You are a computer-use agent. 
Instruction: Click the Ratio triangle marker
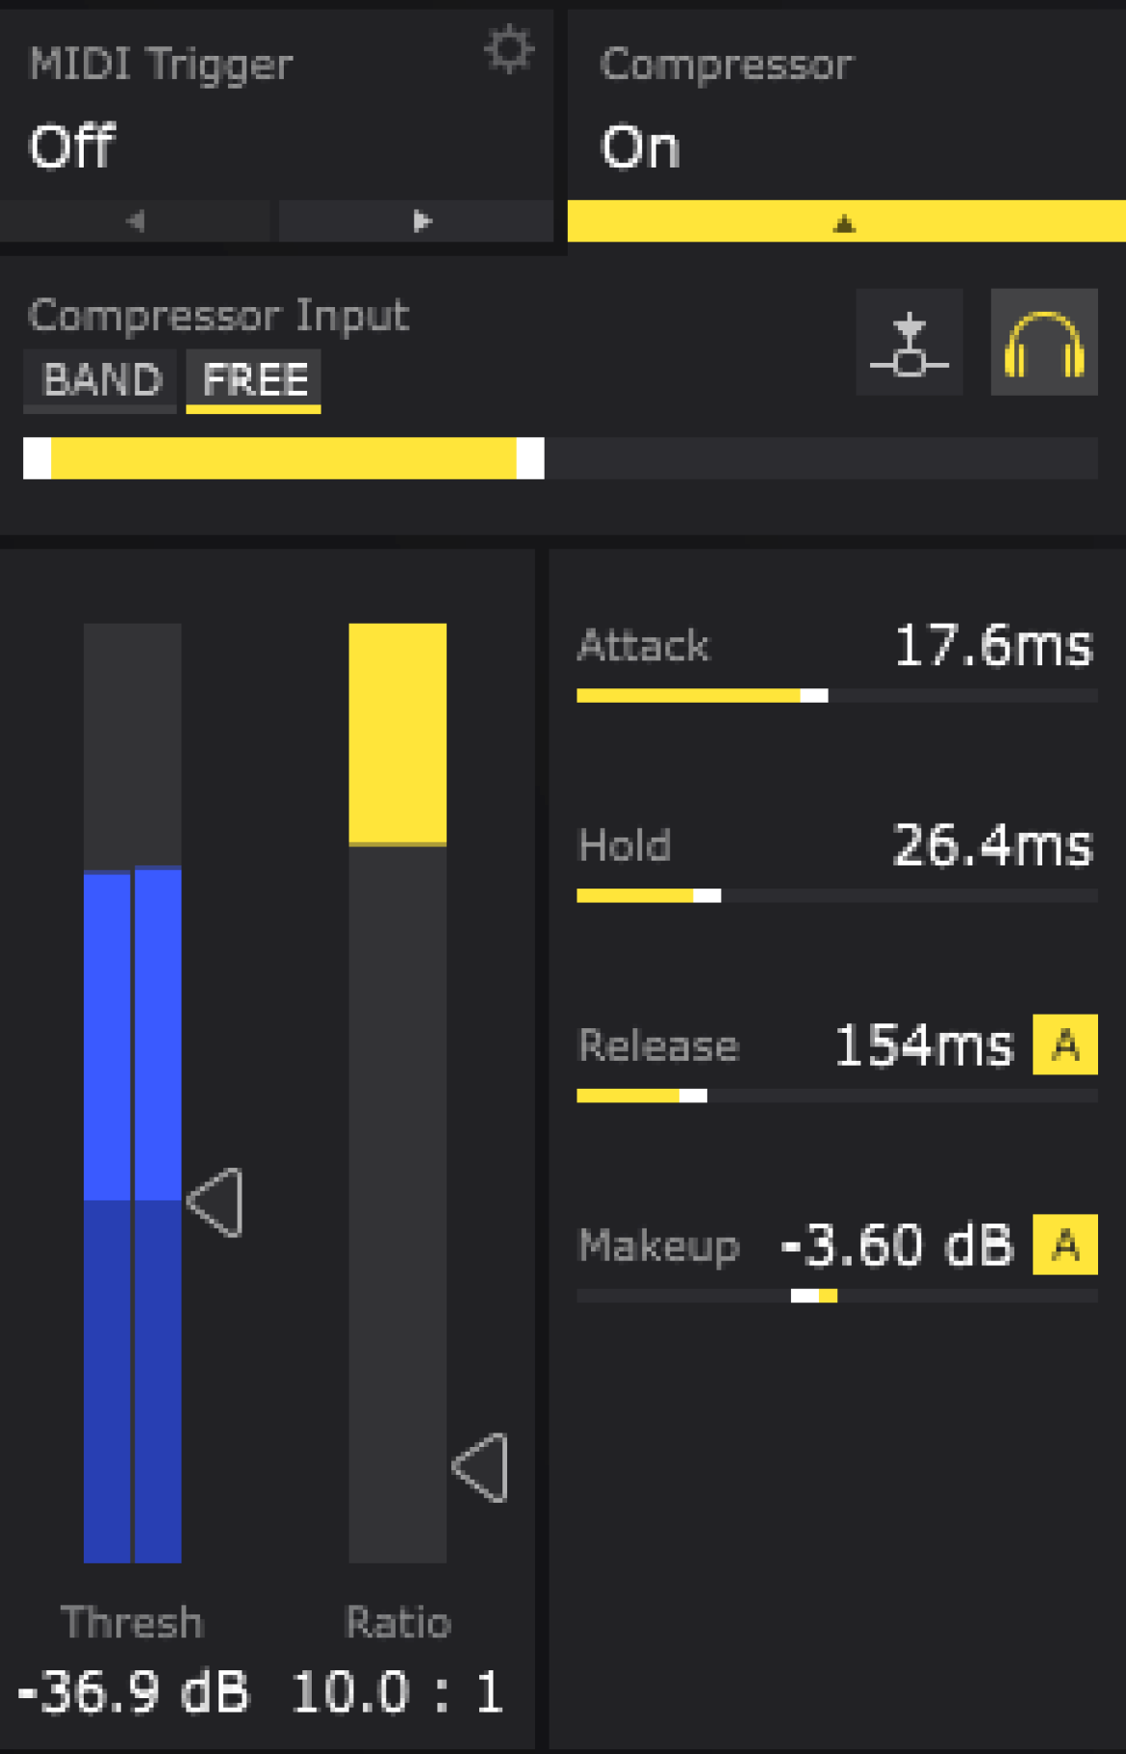(480, 1467)
